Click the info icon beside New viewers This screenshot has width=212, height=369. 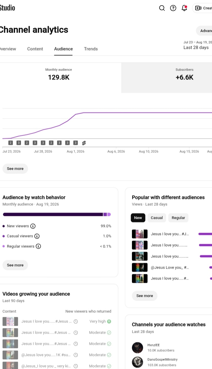click(x=33, y=226)
